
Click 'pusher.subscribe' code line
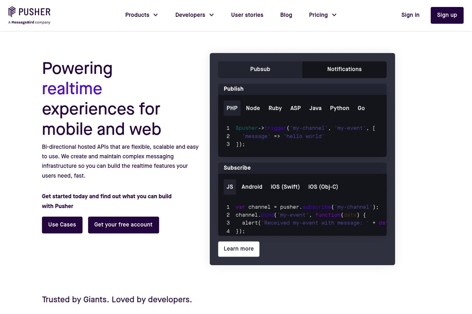307,207
